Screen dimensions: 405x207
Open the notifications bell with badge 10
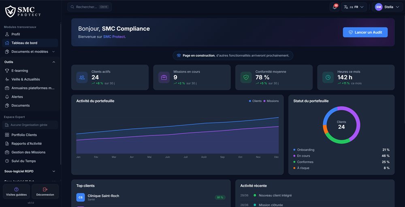[335, 7]
